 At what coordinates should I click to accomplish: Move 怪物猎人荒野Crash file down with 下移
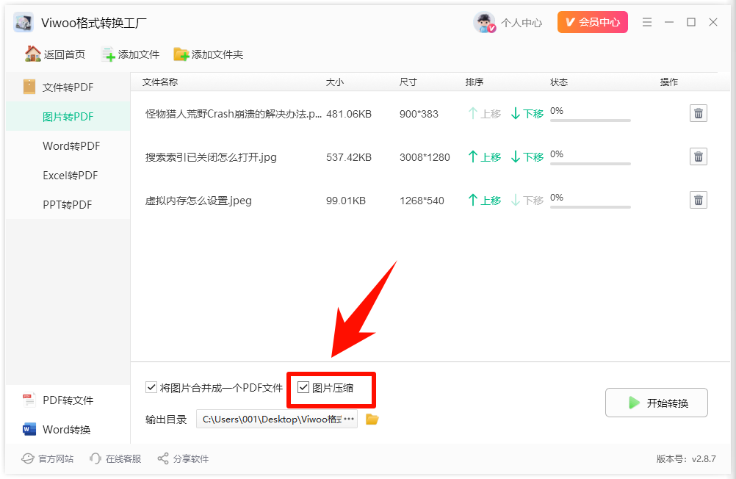[527, 114]
